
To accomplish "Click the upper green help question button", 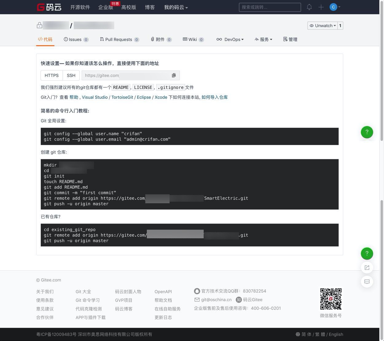I will pyautogui.click(x=367, y=132).
